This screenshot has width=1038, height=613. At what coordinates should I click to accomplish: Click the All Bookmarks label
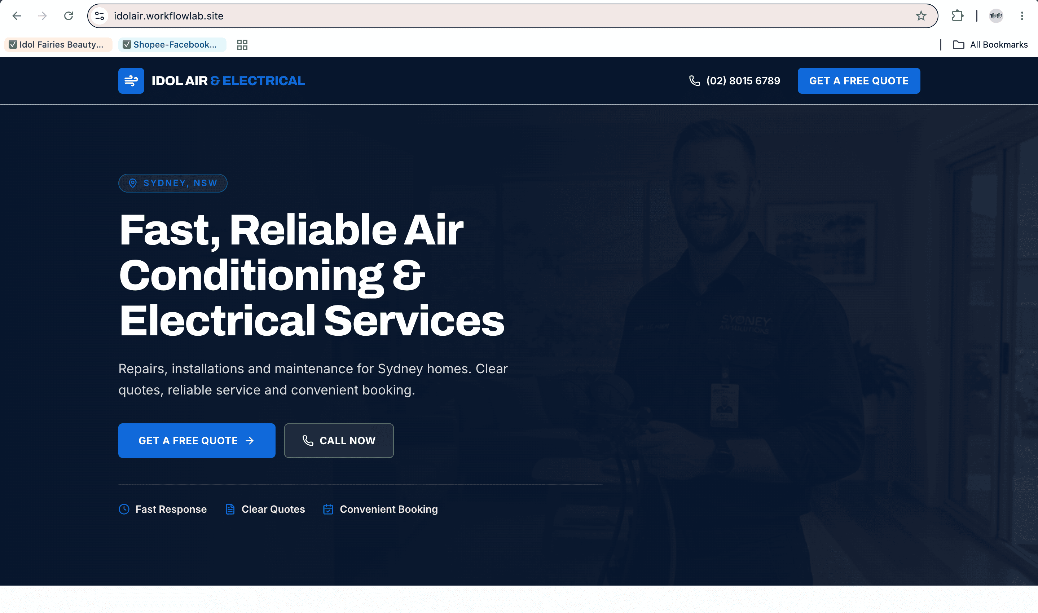tap(998, 45)
